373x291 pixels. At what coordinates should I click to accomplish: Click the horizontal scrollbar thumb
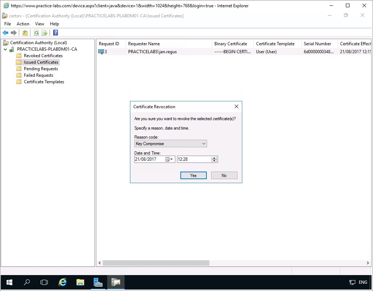[156, 263]
